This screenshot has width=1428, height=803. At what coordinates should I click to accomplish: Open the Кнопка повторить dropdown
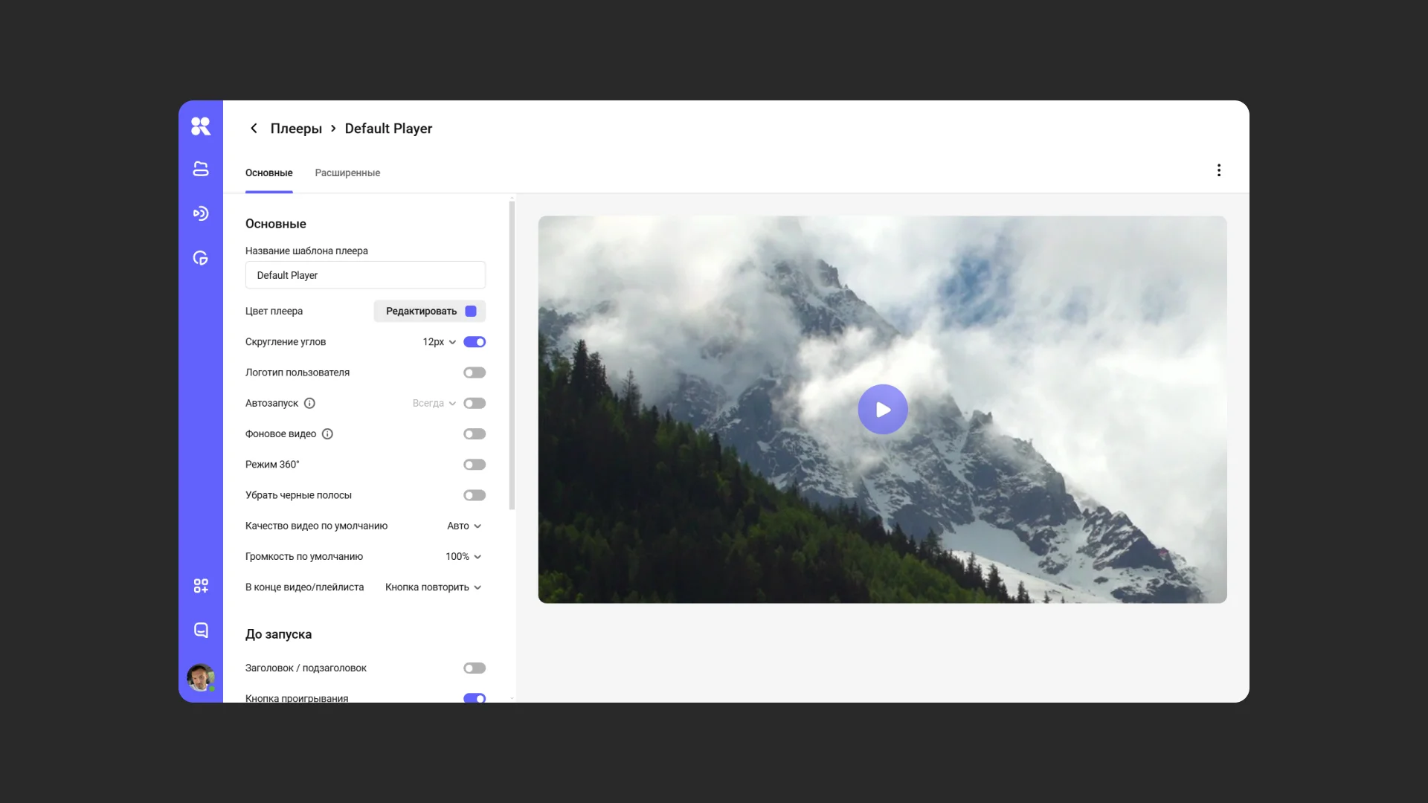point(433,587)
